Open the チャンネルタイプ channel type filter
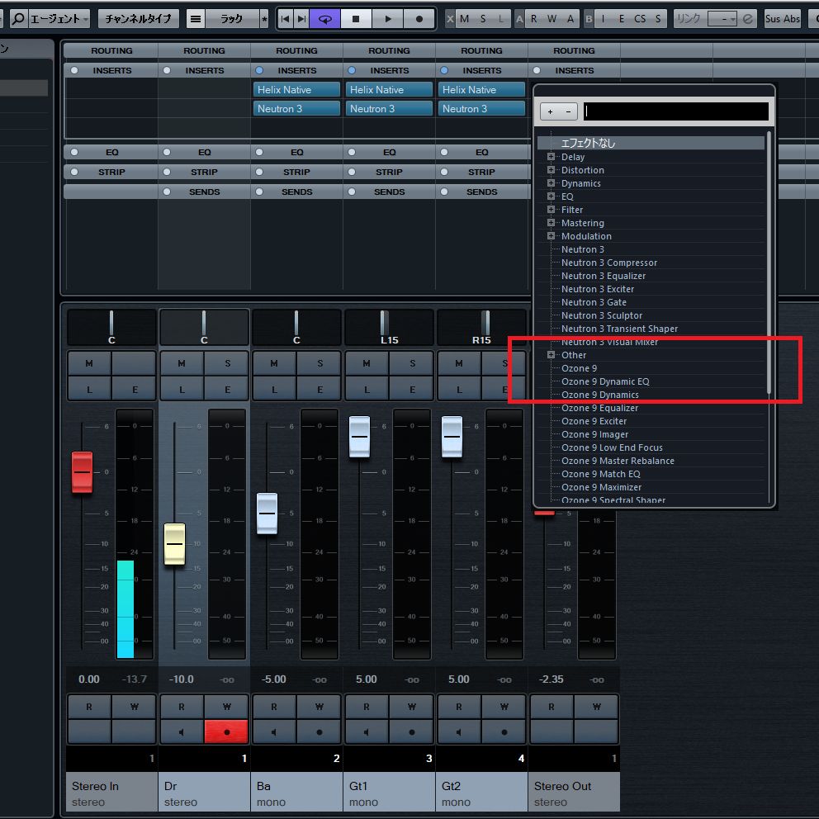The height and width of the screenshot is (819, 819). (139, 19)
